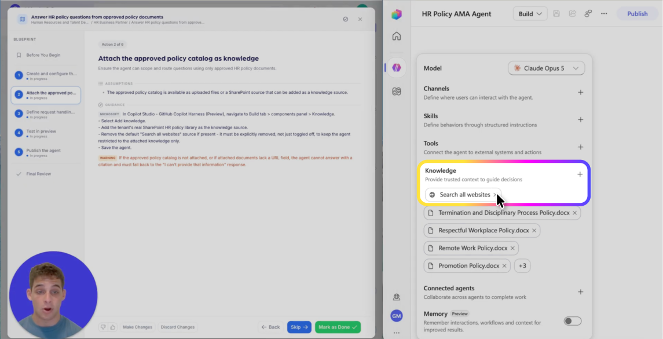This screenshot has height=339, width=663.
Task: Click the Tools section heading
Action: (x=431, y=143)
